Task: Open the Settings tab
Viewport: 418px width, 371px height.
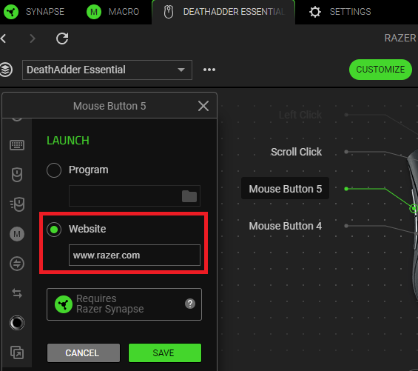Action: [340, 12]
